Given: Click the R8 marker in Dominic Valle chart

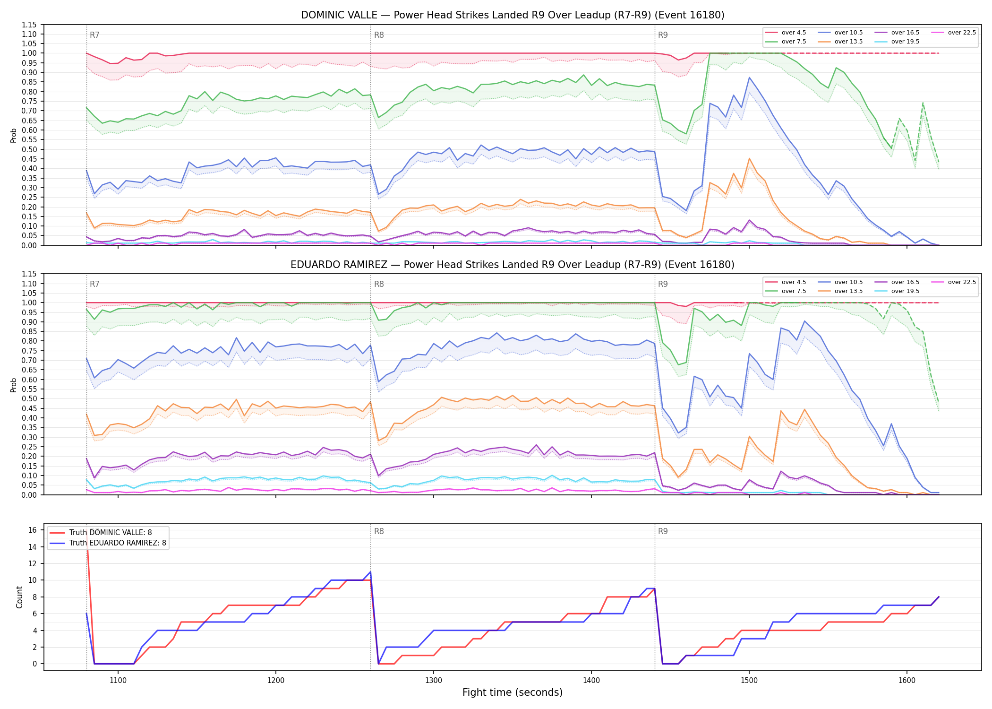Looking at the screenshot, I should (x=379, y=35).
